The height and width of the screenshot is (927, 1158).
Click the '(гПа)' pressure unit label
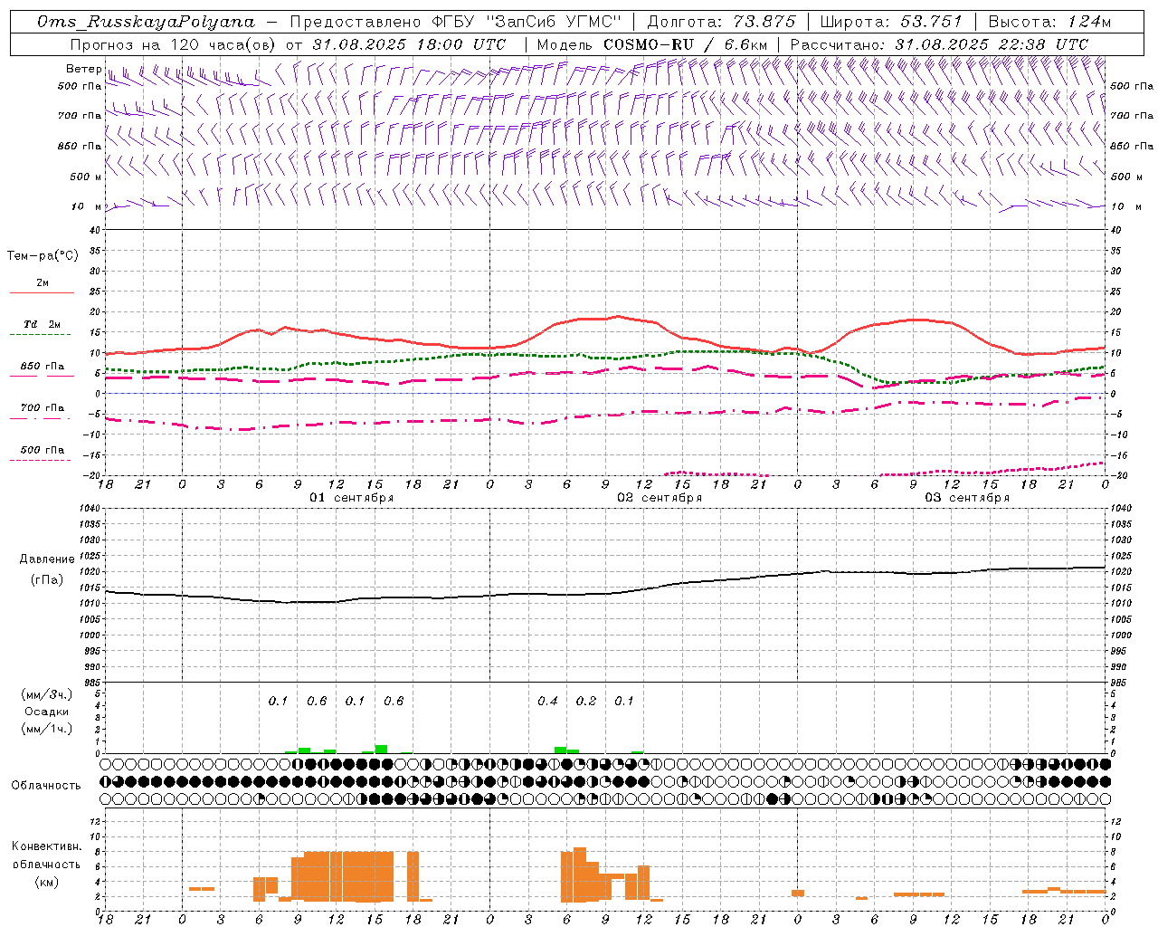point(47,580)
